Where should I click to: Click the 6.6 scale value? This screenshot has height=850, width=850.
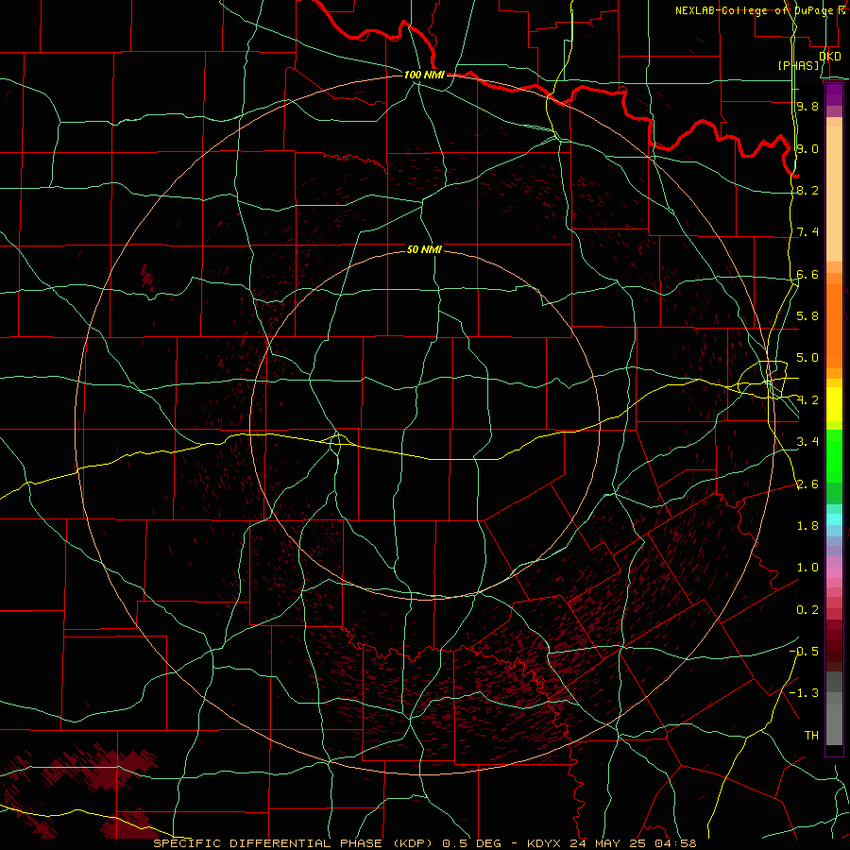[807, 274]
